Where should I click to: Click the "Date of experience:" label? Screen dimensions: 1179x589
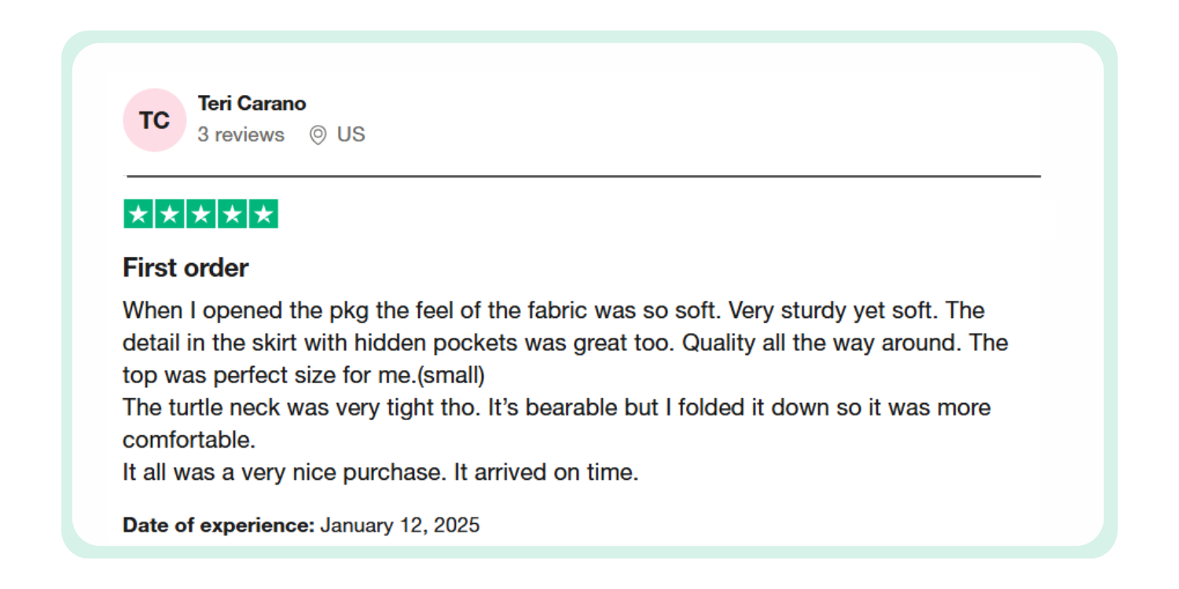coord(219,525)
